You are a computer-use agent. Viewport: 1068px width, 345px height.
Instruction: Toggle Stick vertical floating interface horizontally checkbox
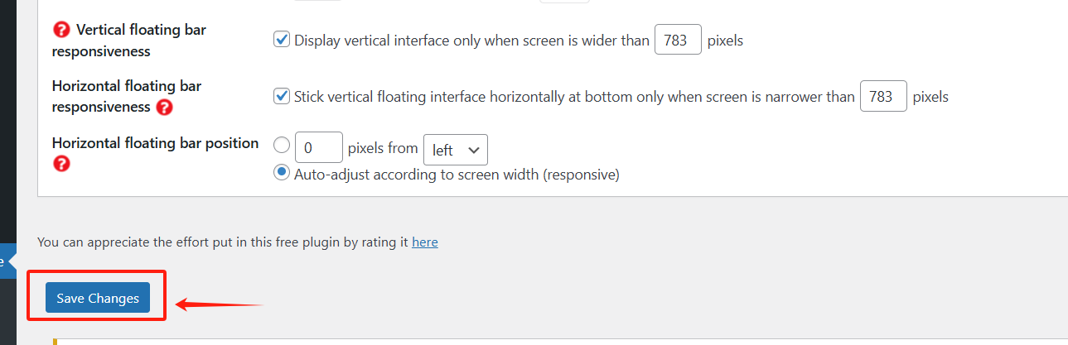(282, 96)
